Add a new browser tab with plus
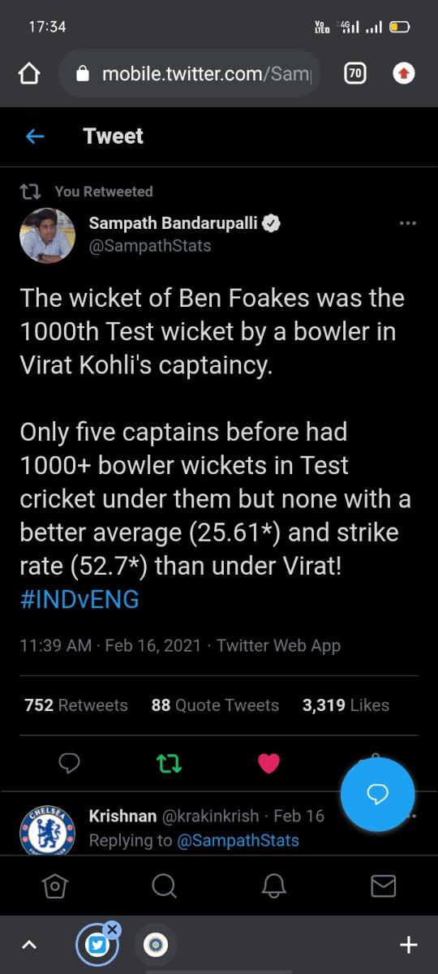Image resolution: width=438 pixels, height=974 pixels. click(409, 945)
